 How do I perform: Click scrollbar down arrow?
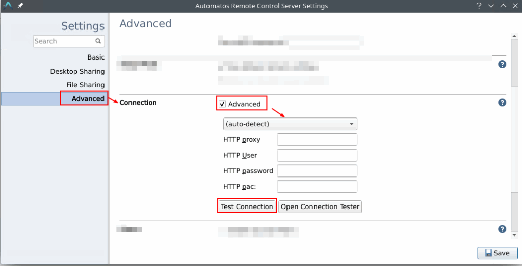(x=514, y=235)
